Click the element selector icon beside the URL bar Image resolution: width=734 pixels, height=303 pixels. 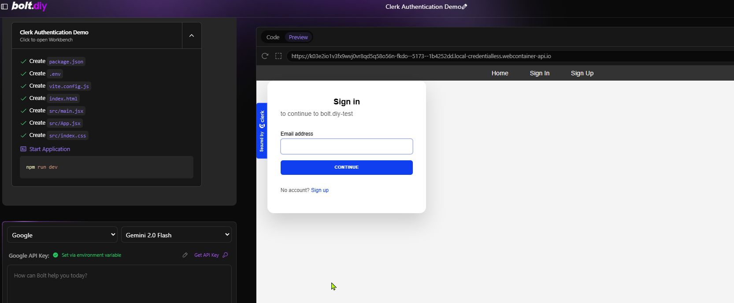pos(278,56)
